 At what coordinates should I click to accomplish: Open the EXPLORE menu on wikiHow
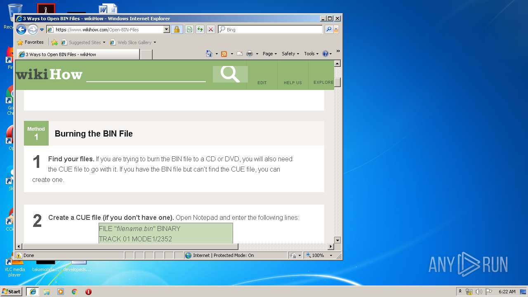(x=323, y=82)
